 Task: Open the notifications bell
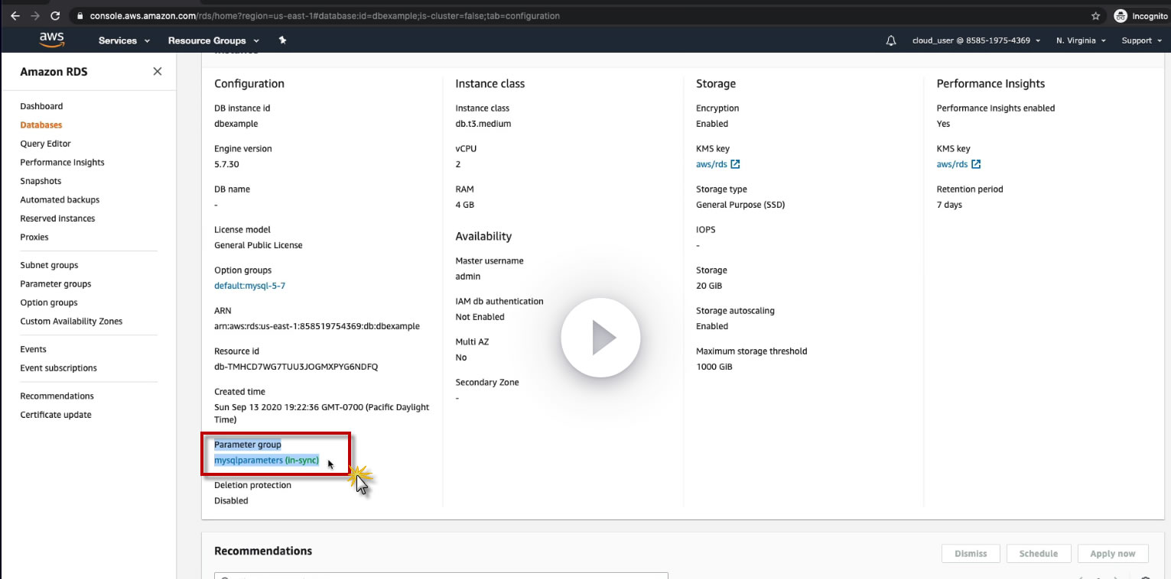[891, 40]
